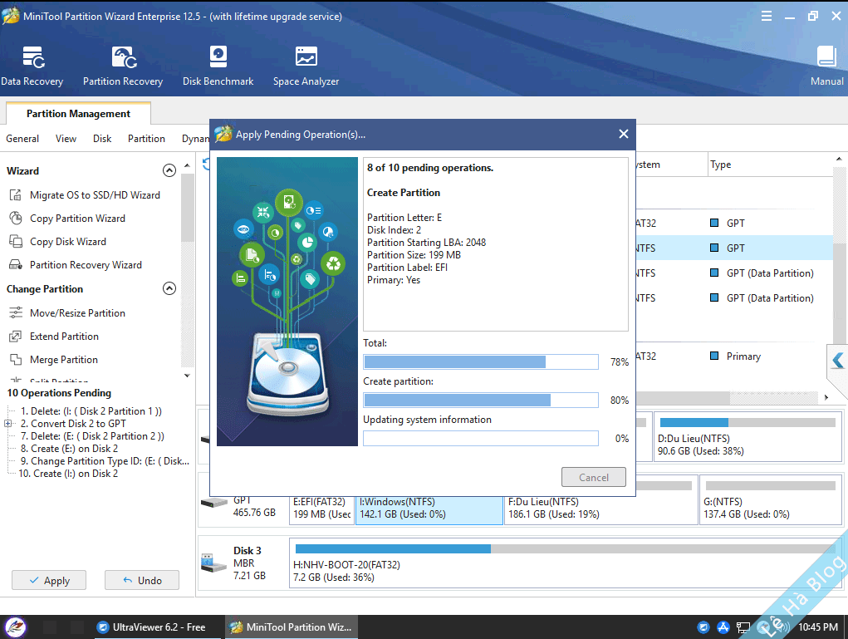Click the partition list scroll-right arrow
This screenshot has width=848, height=639.
(826, 398)
